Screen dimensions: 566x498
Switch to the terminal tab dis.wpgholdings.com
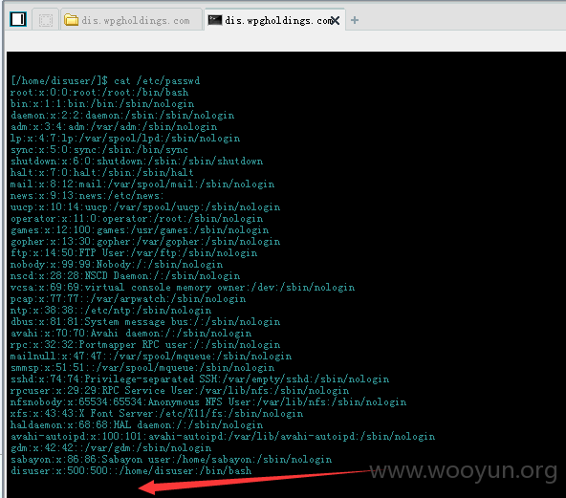274,20
